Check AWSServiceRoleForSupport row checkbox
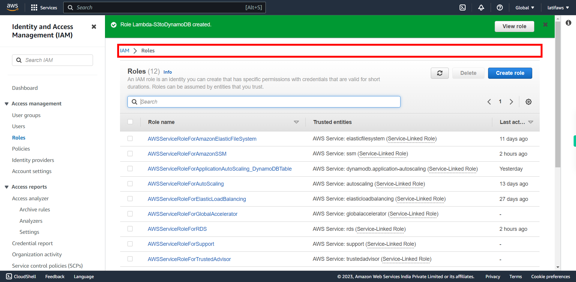This screenshot has height=282, width=576. 130,244
